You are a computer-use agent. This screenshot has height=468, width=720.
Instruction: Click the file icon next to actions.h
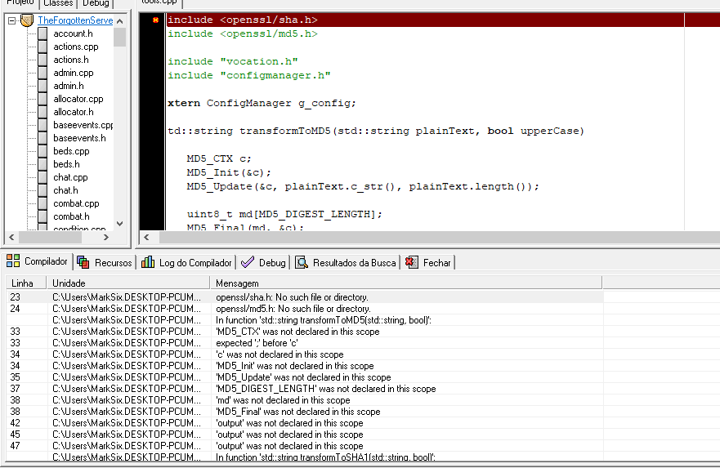coord(42,60)
